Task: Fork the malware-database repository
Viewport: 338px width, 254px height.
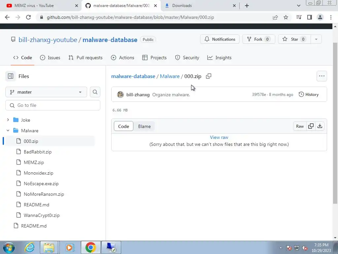Action: pos(259,39)
